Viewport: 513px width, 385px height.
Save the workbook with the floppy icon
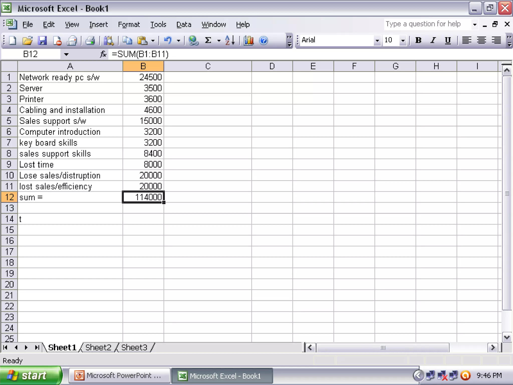click(x=42, y=40)
